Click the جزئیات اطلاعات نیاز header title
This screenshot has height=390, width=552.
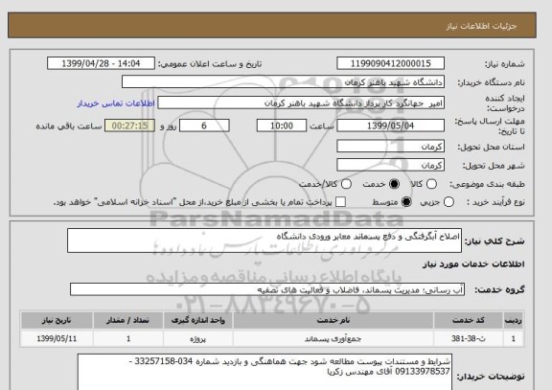click(481, 26)
